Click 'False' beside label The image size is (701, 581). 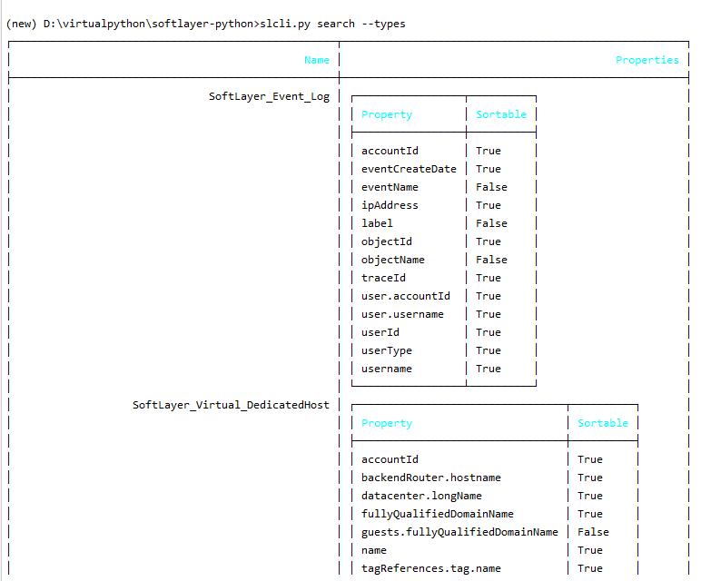click(x=491, y=223)
